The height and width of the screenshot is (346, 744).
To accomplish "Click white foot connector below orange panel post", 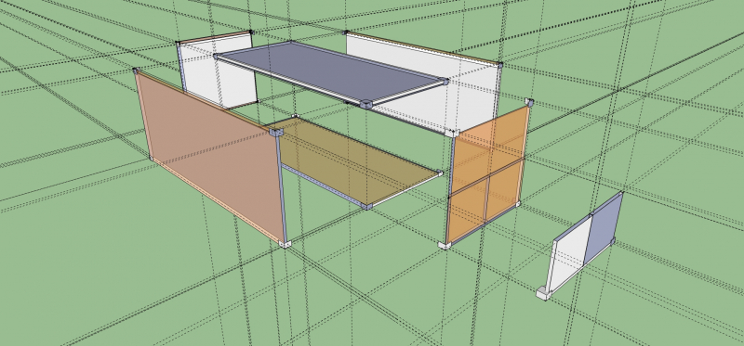I will (445, 245).
